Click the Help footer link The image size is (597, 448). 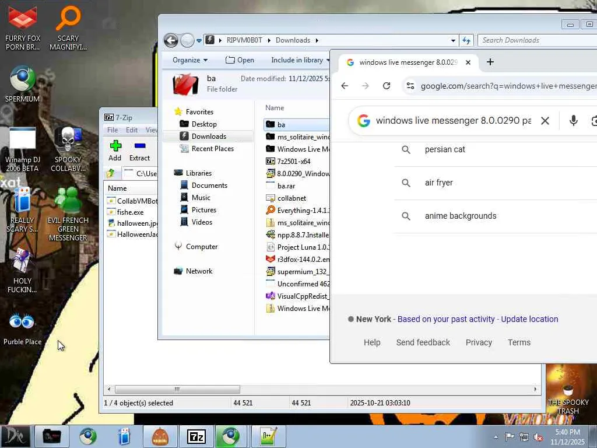(371, 342)
